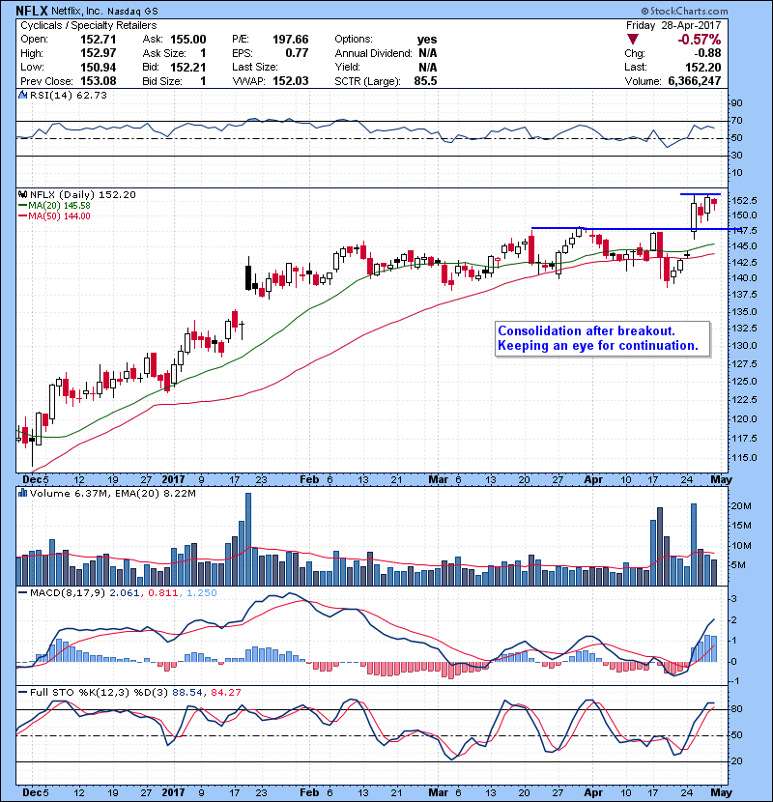Select the date 'Friday 28-Apr-2017'

coord(673,25)
